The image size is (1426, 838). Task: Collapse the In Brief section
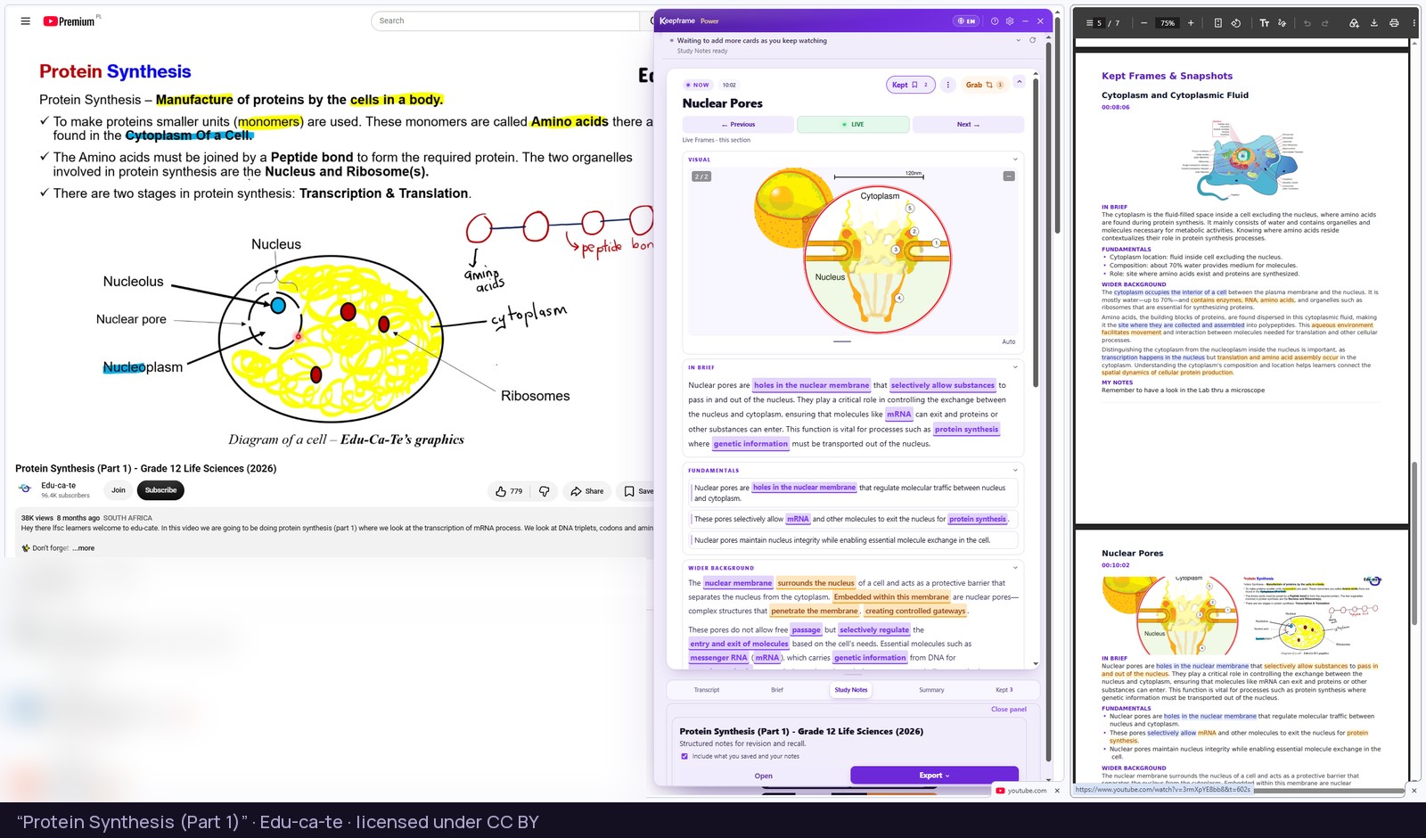pyautogui.click(x=1015, y=367)
